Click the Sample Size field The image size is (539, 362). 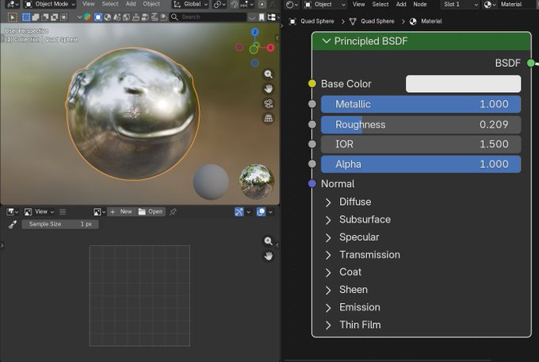pyautogui.click(x=60, y=224)
